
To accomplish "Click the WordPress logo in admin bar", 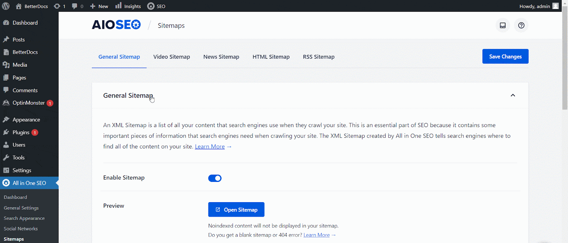I will (x=6, y=6).
